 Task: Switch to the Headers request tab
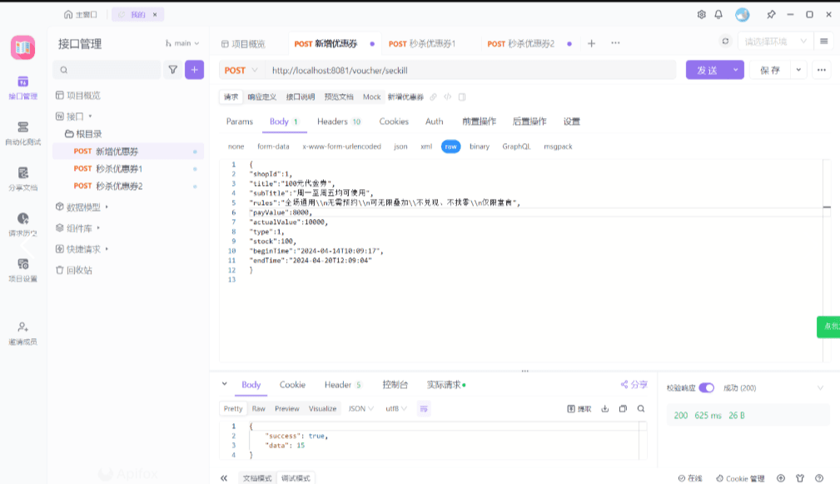point(338,122)
